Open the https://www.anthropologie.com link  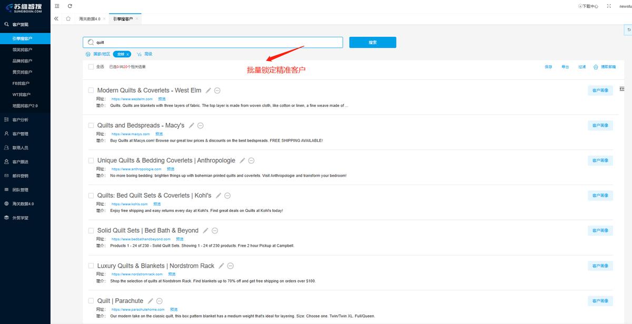(x=136, y=169)
